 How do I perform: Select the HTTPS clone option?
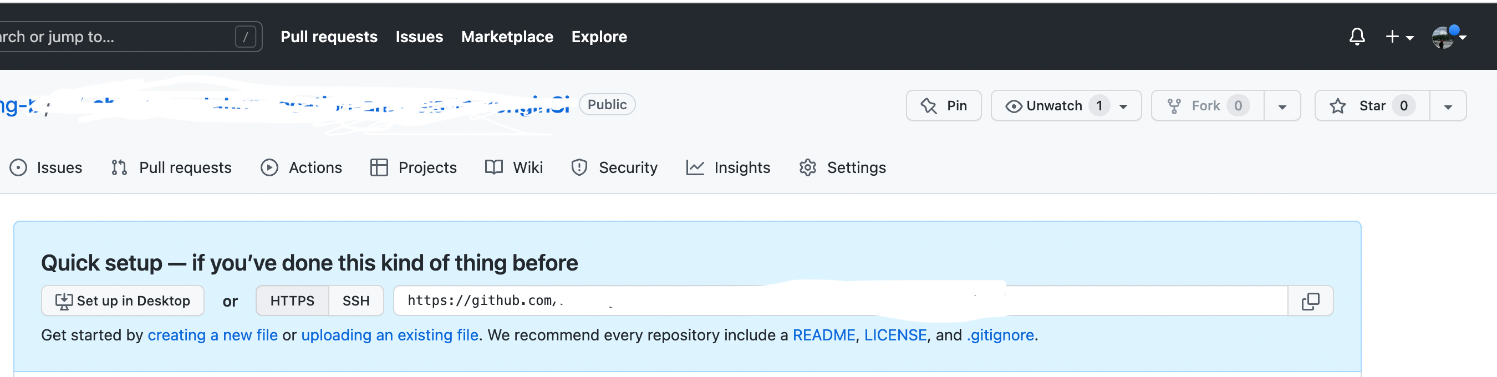[292, 300]
